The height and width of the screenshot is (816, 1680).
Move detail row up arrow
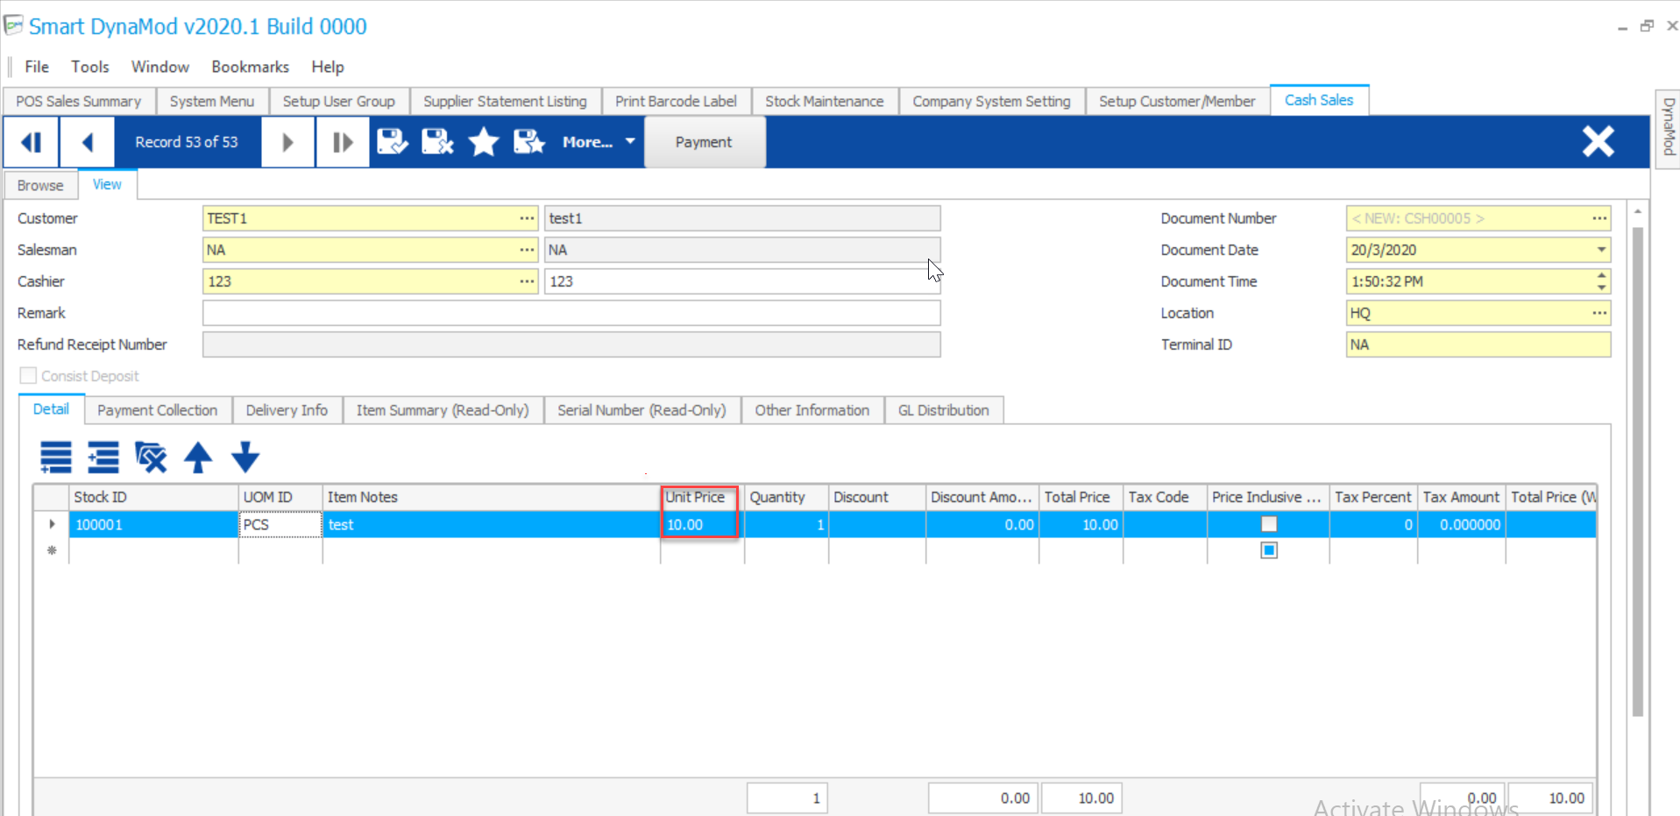[198, 458]
